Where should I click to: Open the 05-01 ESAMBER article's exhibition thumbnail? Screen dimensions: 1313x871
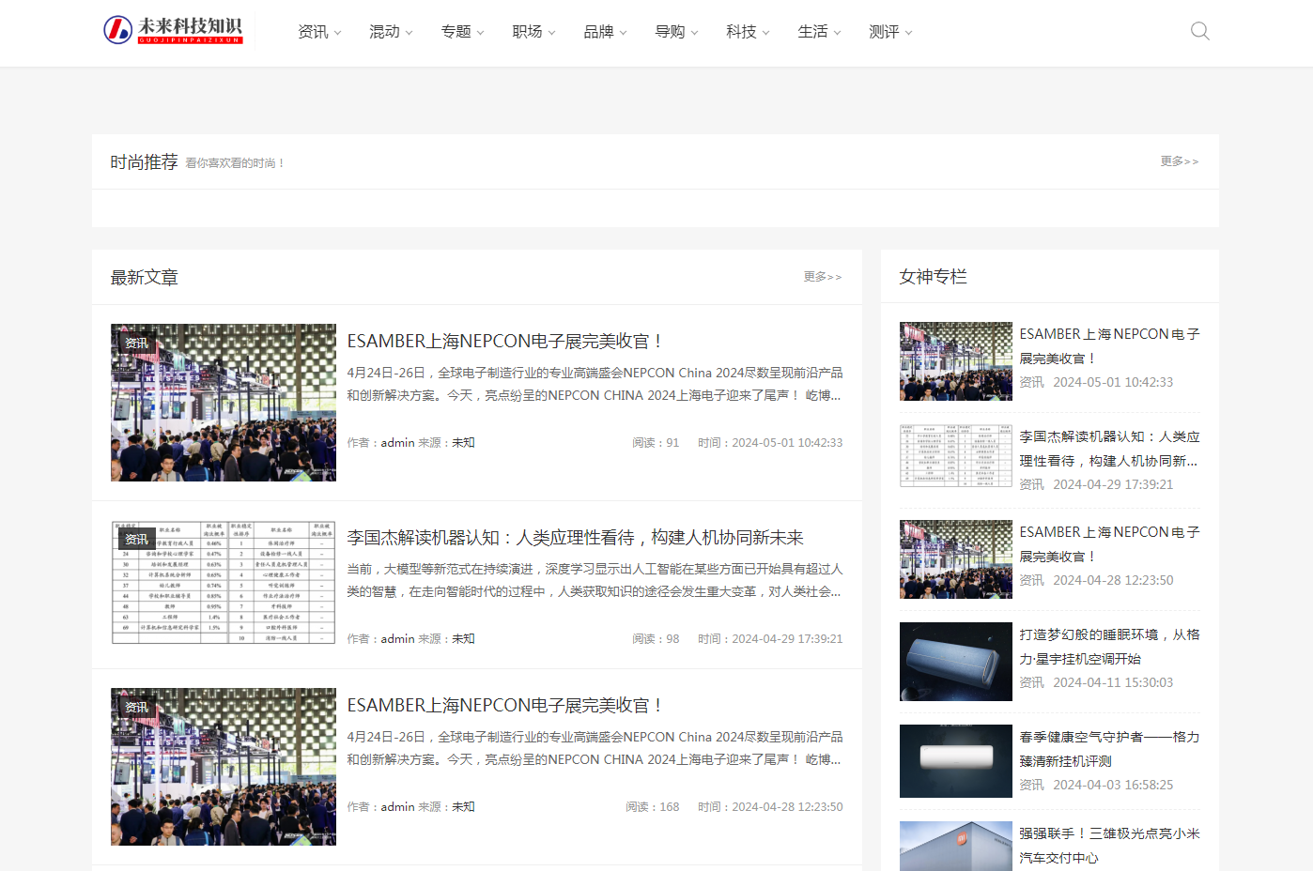(224, 403)
